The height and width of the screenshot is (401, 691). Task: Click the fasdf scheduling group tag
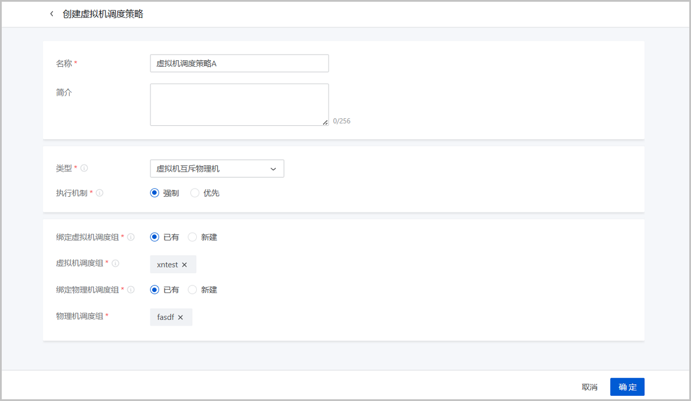171,317
